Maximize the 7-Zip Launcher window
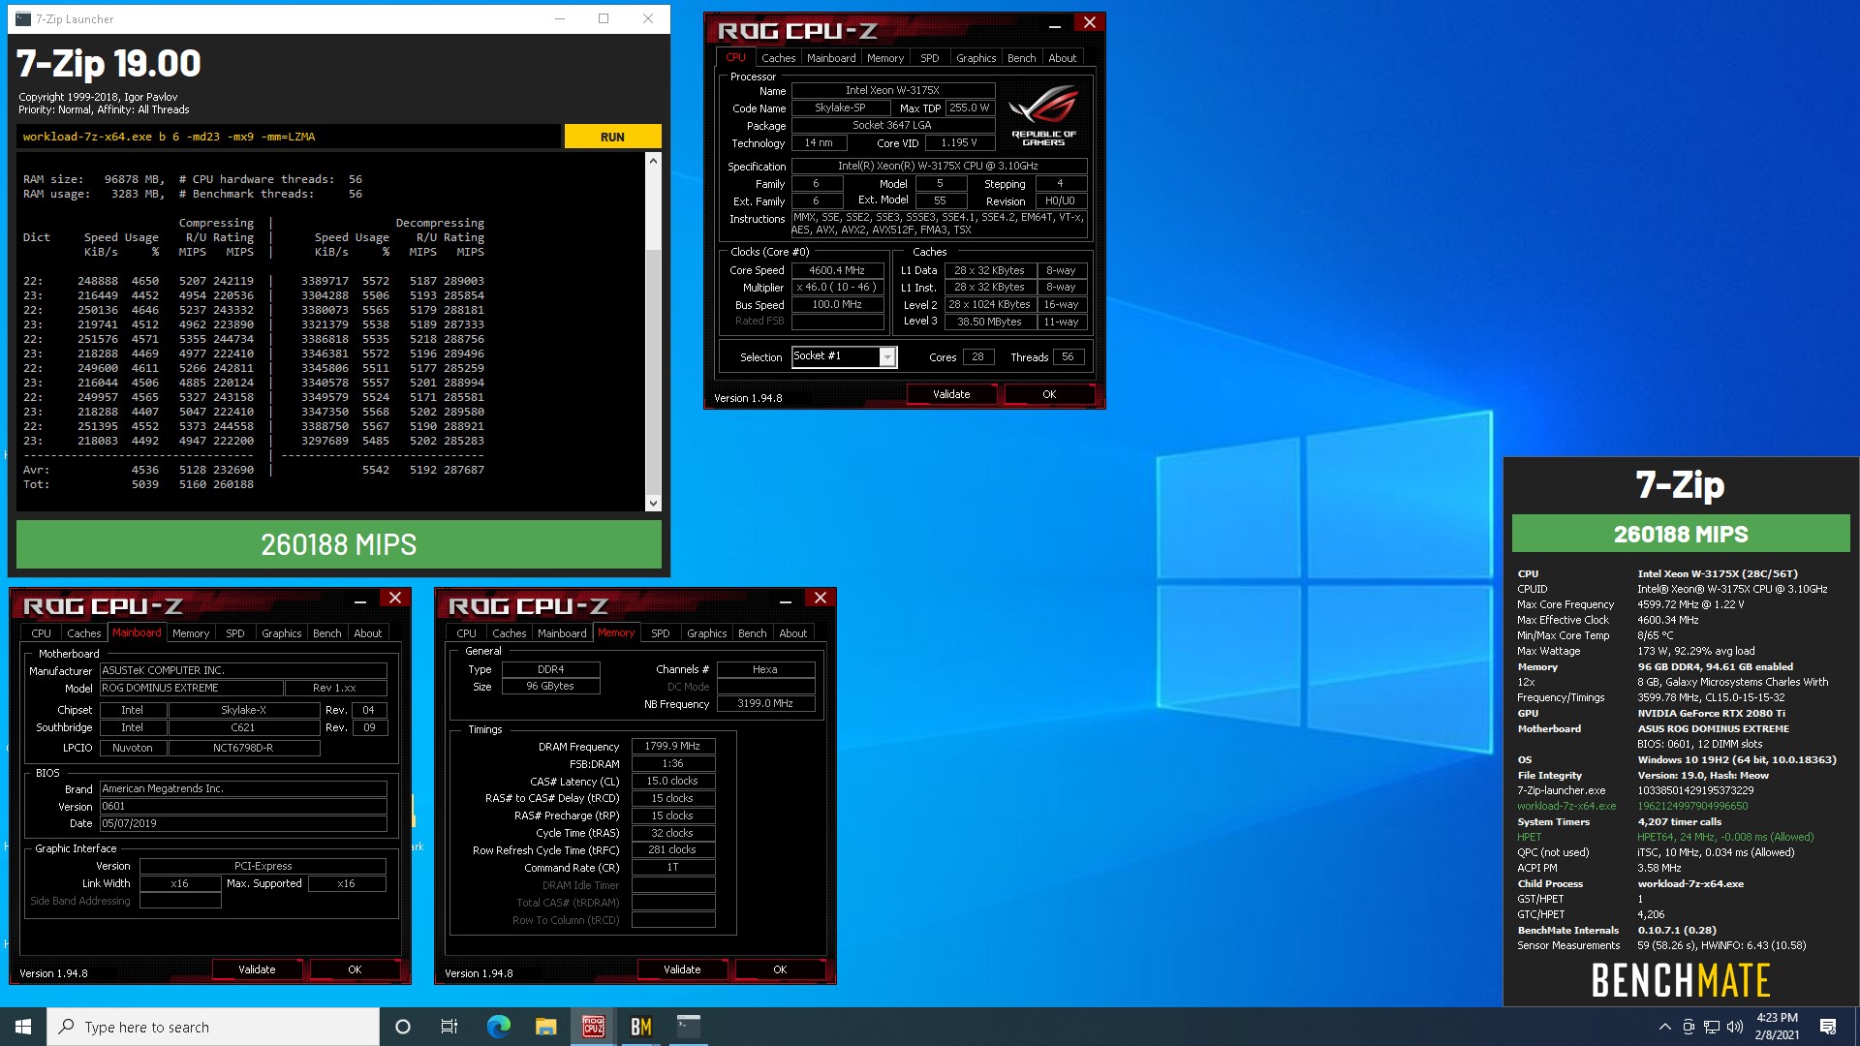 coord(604,18)
